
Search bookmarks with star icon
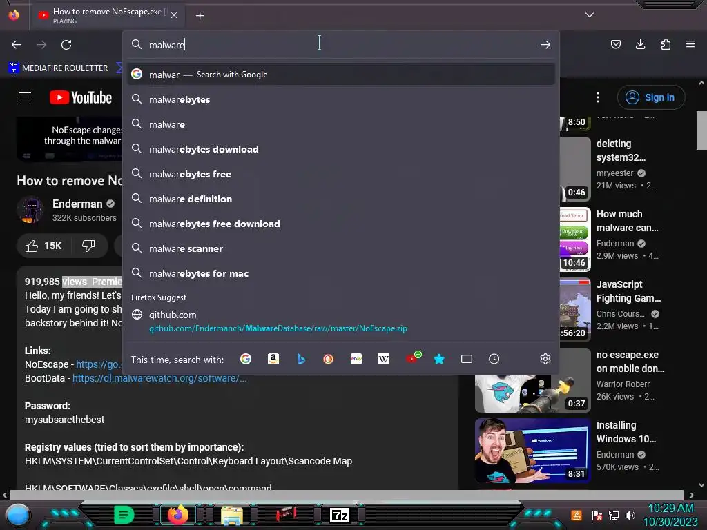click(x=439, y=359)
